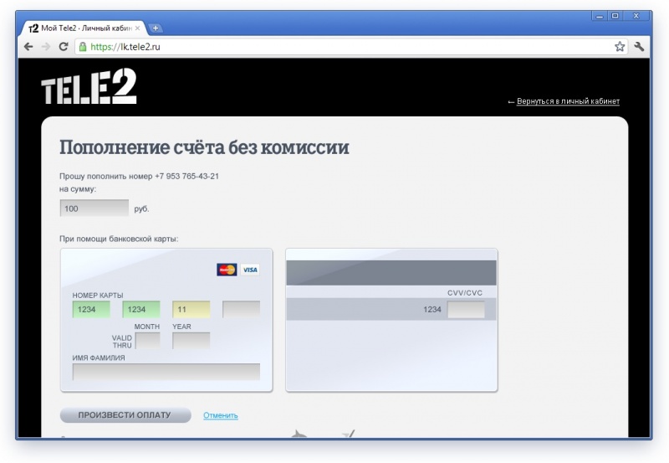Follow Вернуться в личный кабинет link

click(x=568, y=101)
